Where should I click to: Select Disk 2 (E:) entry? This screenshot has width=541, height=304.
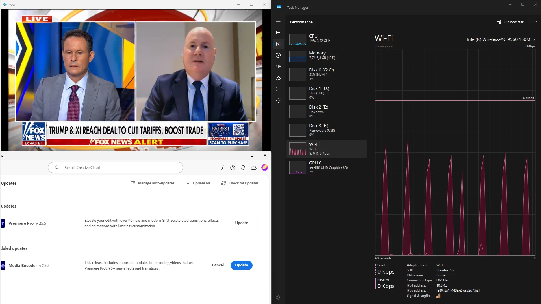(x=327, y=111)
